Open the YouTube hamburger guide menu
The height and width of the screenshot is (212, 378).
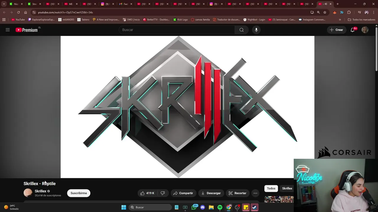[8, 30]
